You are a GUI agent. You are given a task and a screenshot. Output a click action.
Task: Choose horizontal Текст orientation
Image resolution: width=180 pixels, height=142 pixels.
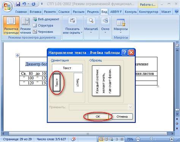67,68
